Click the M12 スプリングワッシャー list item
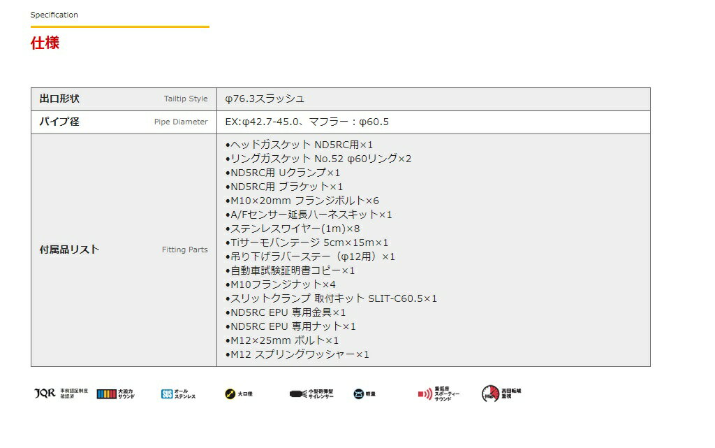The height and width of the screenshot is (448, 715). pos(297,354)
